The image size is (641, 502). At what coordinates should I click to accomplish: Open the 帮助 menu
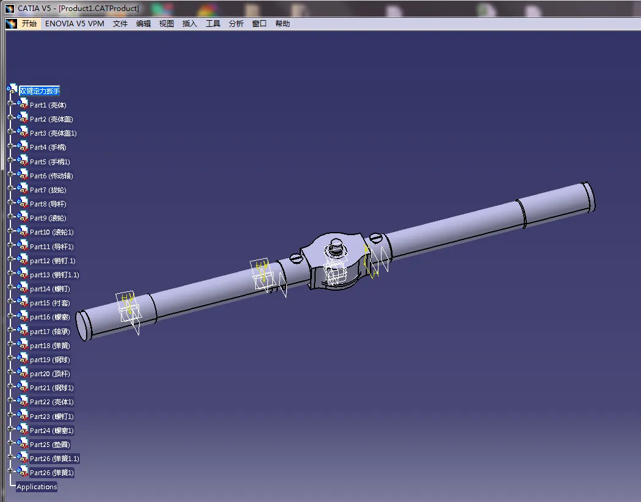283,24
